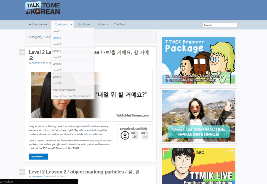Select Level 5 from Curriculum menu

tap(73, 57)
